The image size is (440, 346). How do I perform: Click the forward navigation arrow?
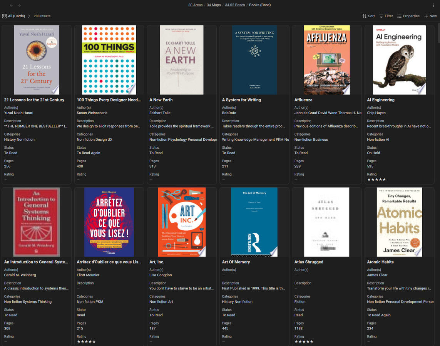point(20,5)
